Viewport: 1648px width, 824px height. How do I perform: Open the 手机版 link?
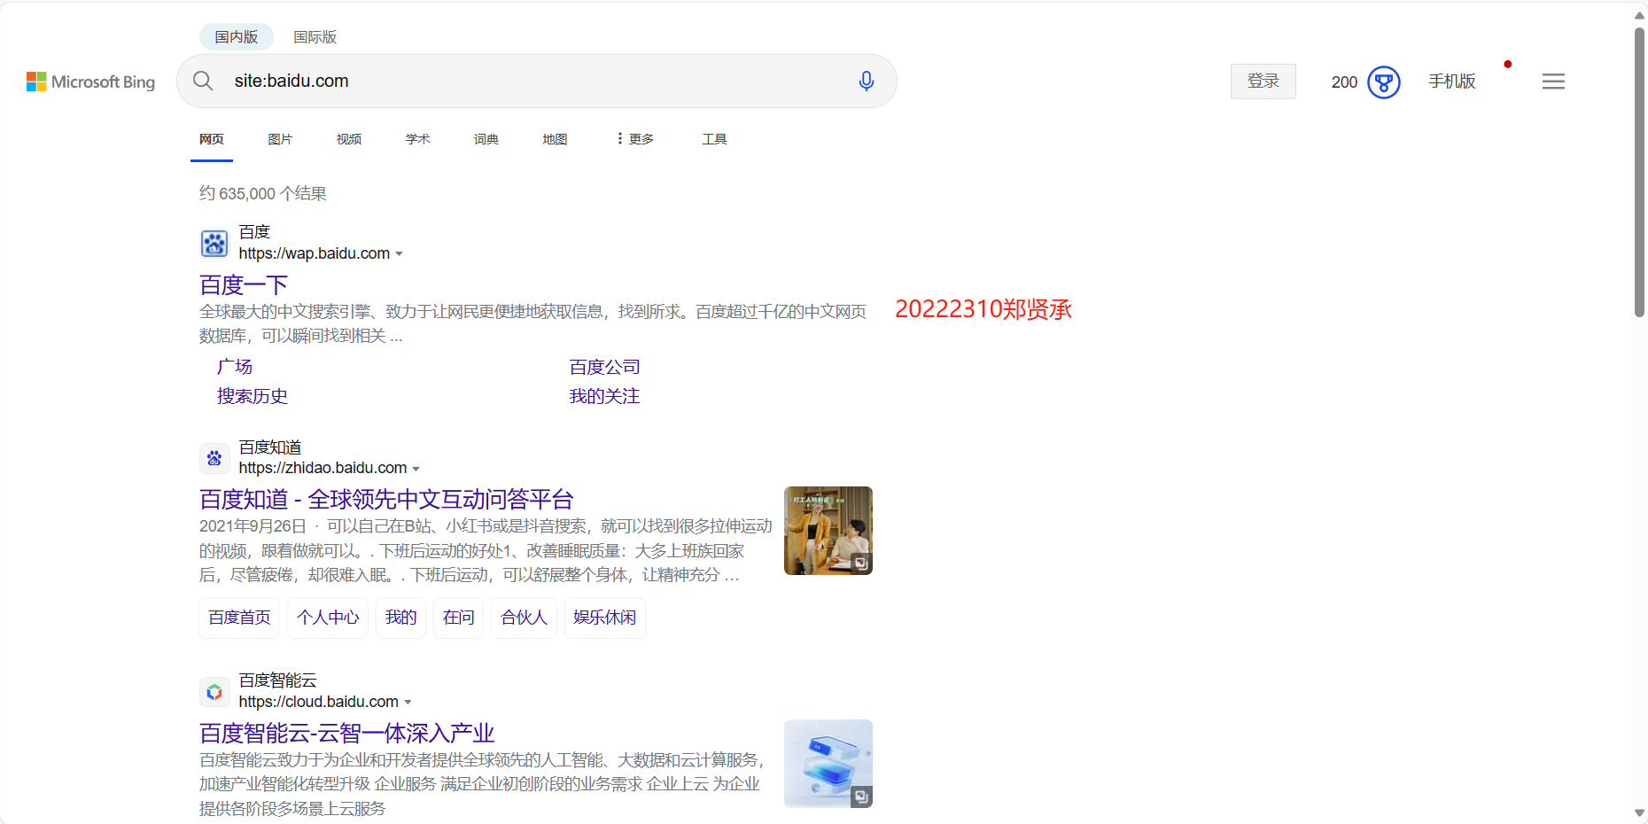[1452, 82]
